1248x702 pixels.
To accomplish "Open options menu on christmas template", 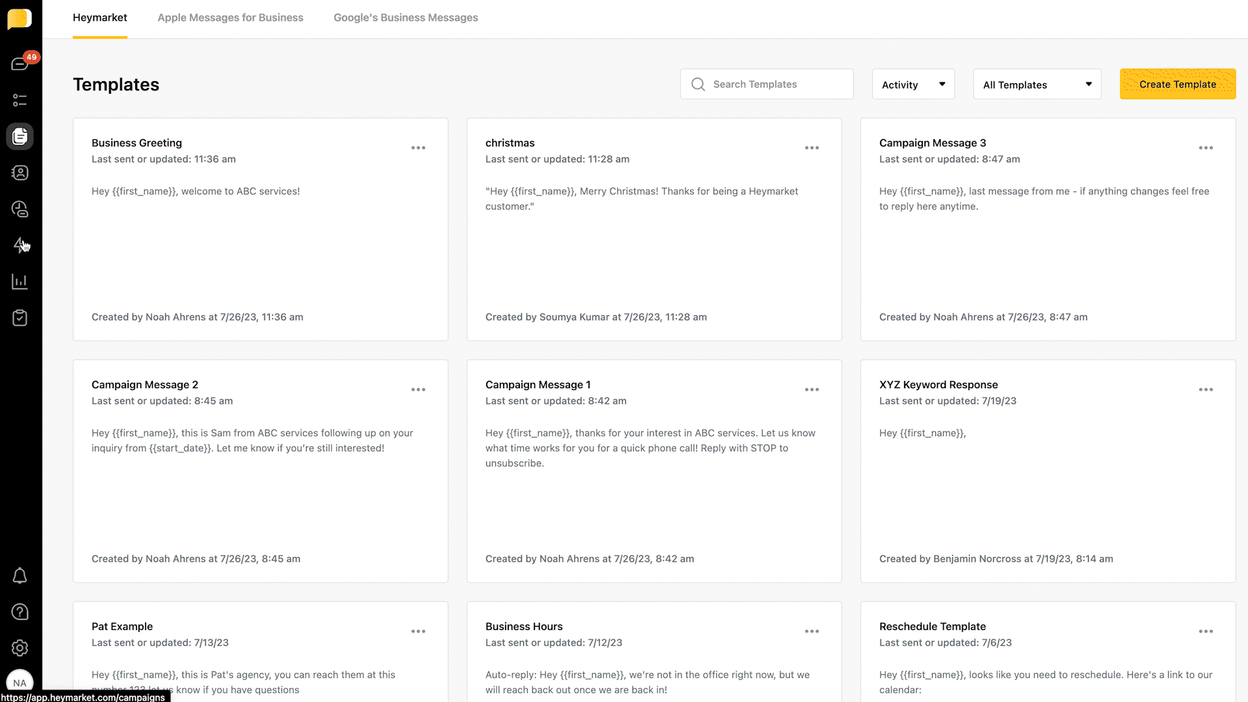I will tap(812, 148).
